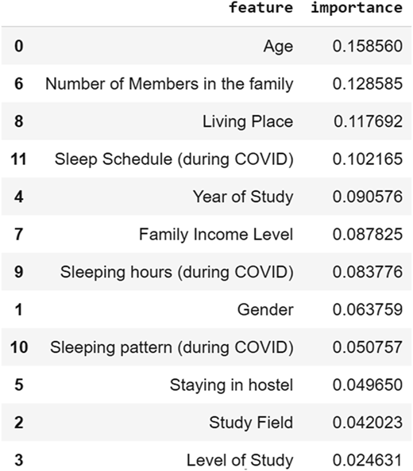Viewport: 413px width, 471px height.
Task: Select Staying in hostel cell
Action: [231, 385]
